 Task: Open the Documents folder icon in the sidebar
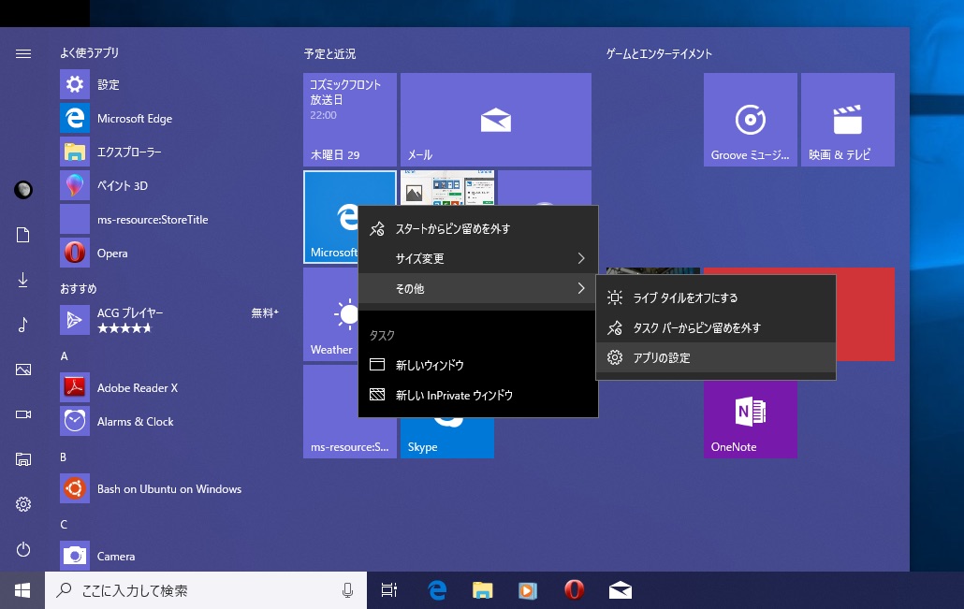[23, 235]
